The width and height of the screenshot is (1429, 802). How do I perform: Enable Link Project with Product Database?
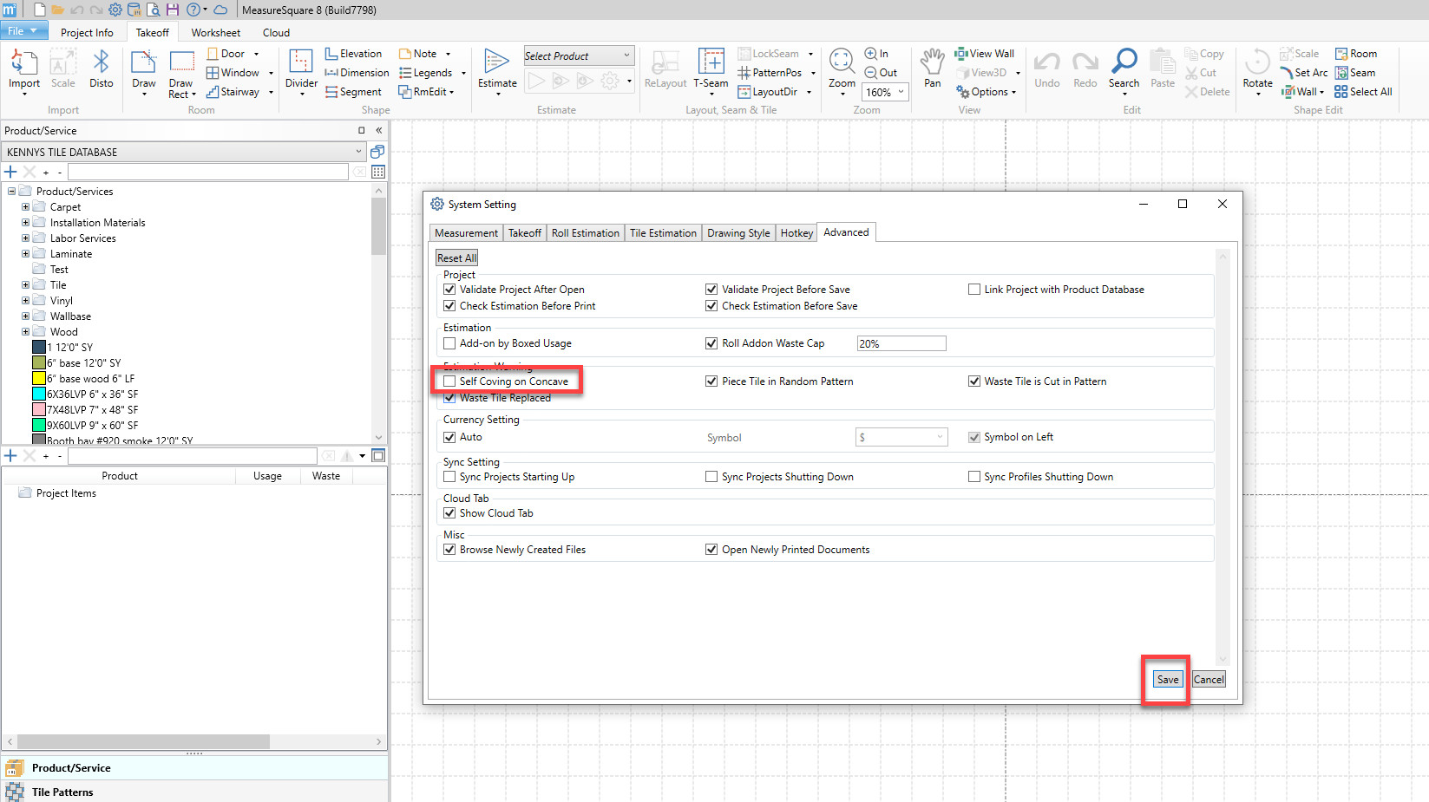click(974, 290)
